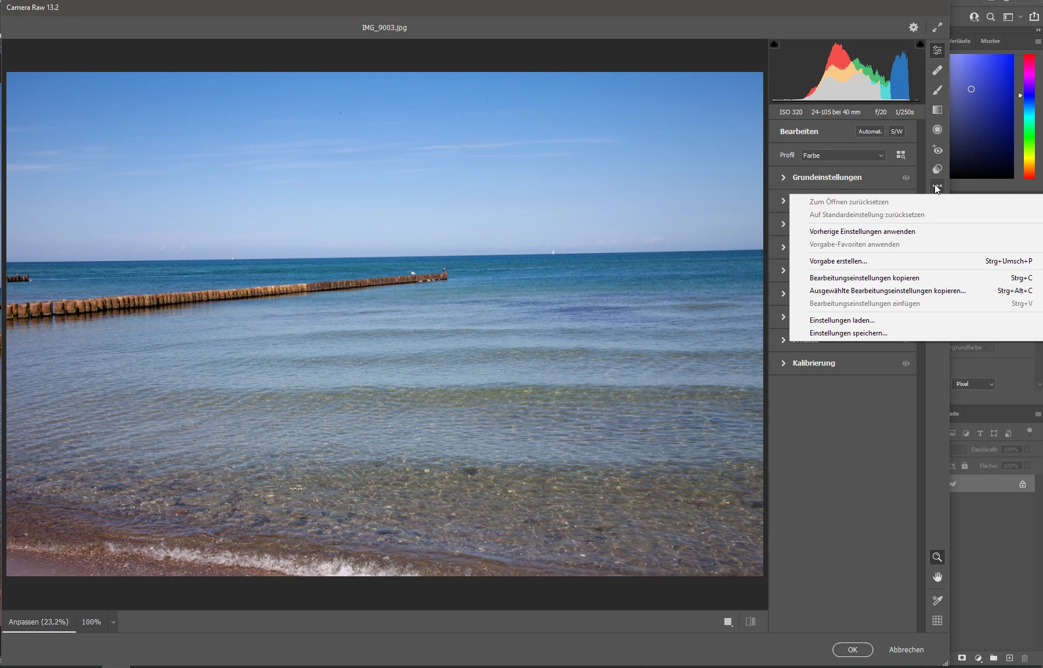Click the blue color picker field
Image resolution: width=1043 pixels, height=668 pixels.
coord(981,116)
